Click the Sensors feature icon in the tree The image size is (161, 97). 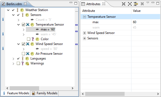27,15
